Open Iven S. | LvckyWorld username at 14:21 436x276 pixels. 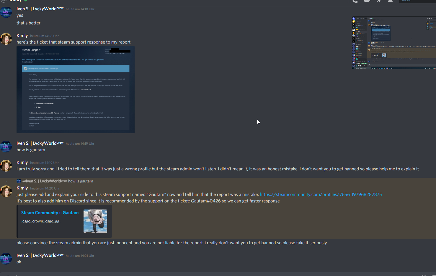(40, 255)
